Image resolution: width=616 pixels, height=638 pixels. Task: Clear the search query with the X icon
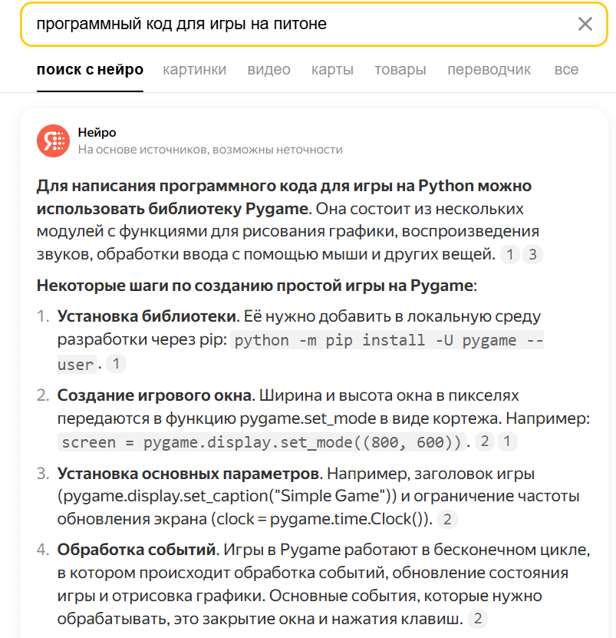[x=585, y=24]
